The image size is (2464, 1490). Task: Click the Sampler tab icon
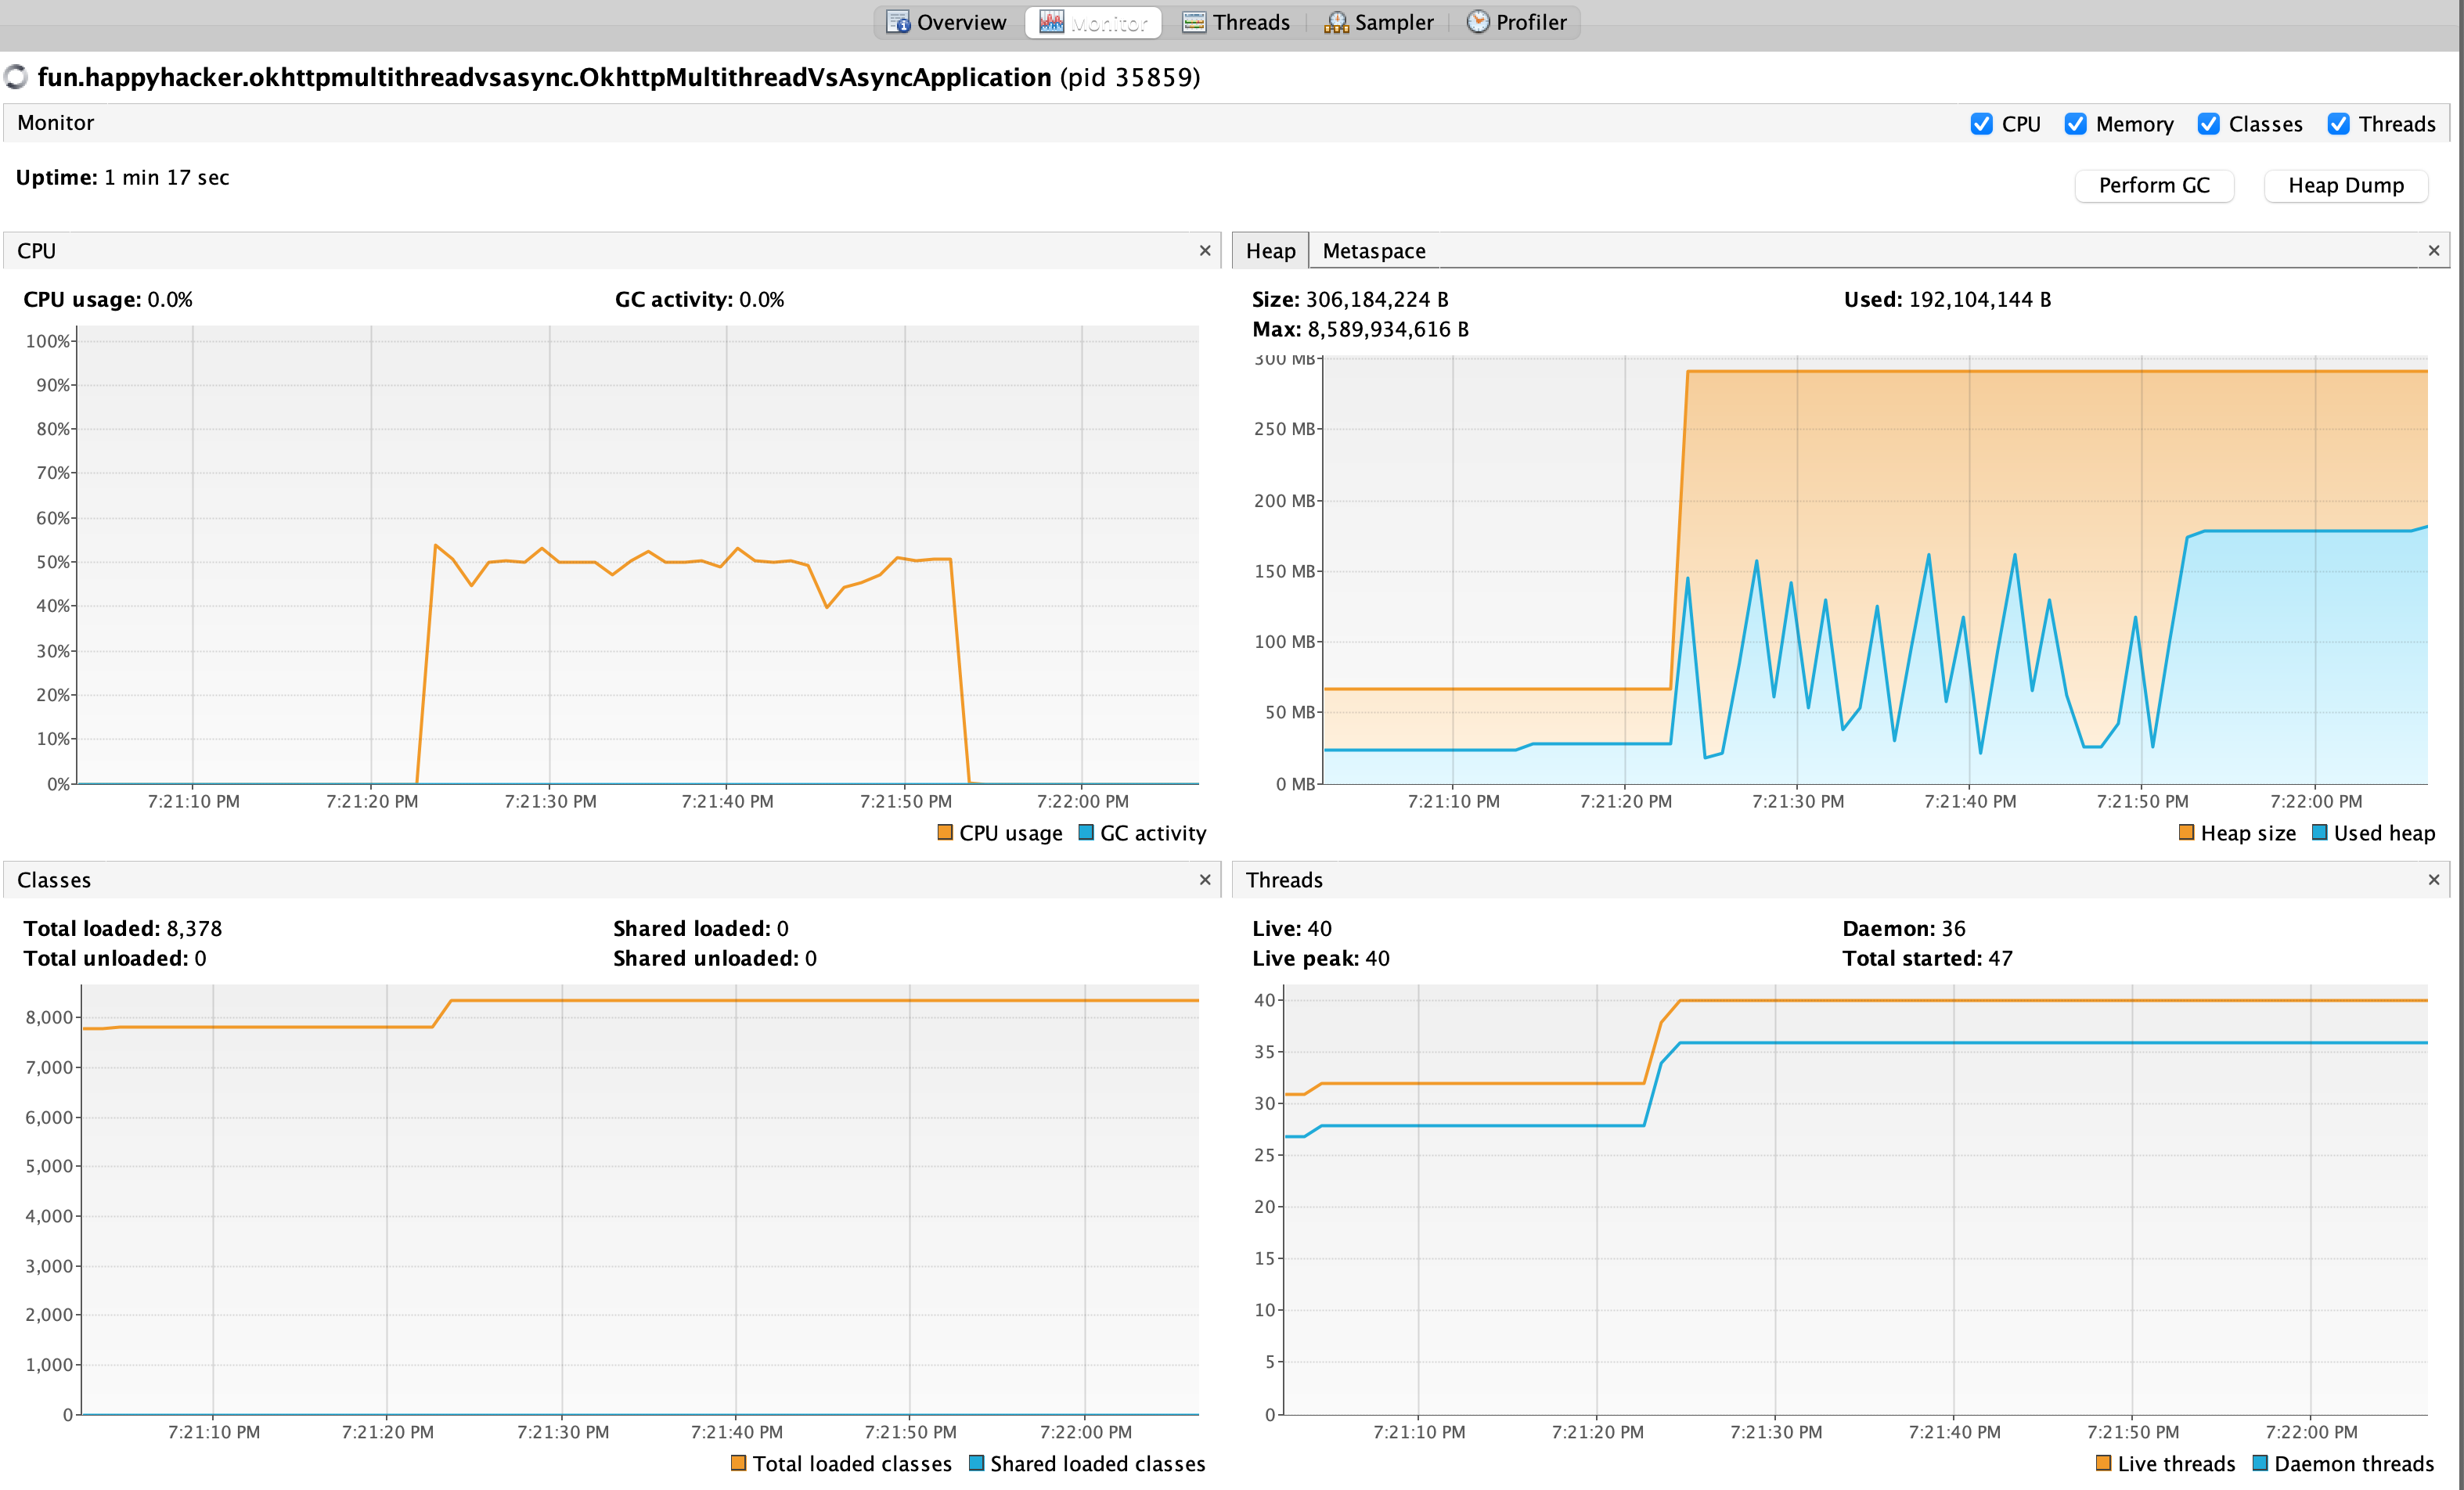tap(1336, 22)
